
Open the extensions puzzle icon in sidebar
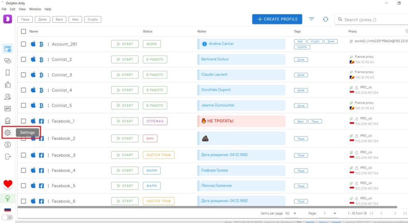[x=8, y=84]
